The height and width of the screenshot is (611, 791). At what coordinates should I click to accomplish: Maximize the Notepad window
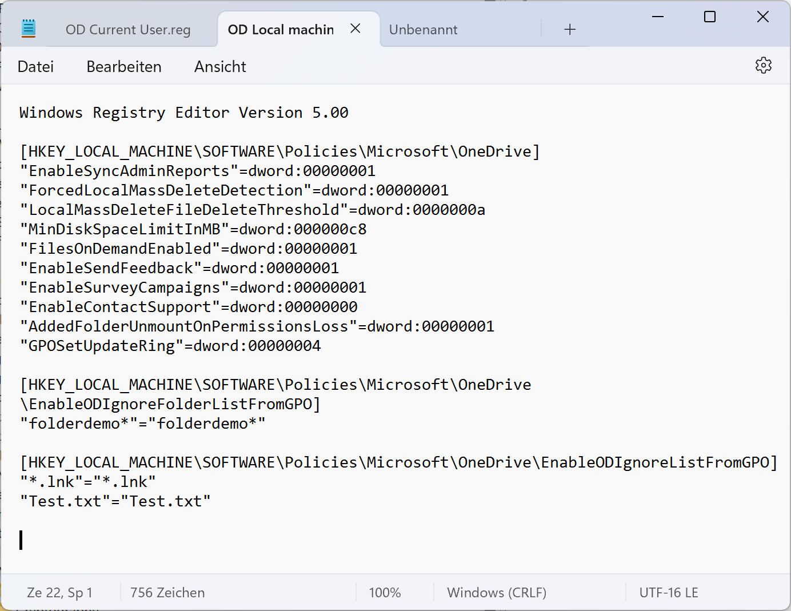coord(710,17)
